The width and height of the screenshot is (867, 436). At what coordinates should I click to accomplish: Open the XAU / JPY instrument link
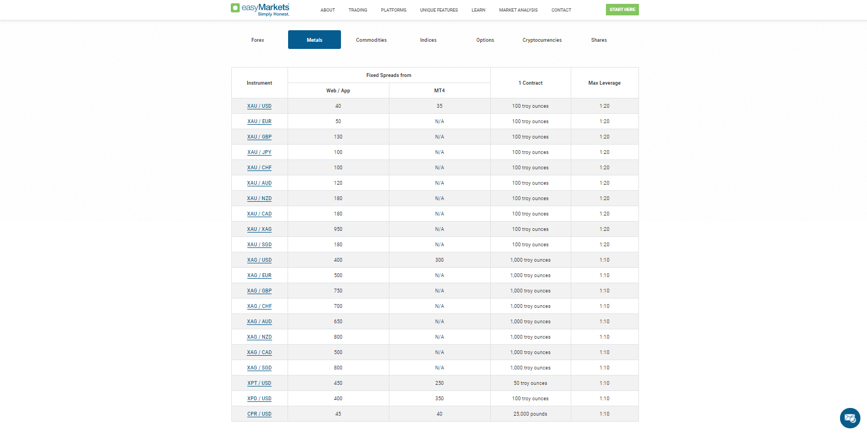pos(259,152)
